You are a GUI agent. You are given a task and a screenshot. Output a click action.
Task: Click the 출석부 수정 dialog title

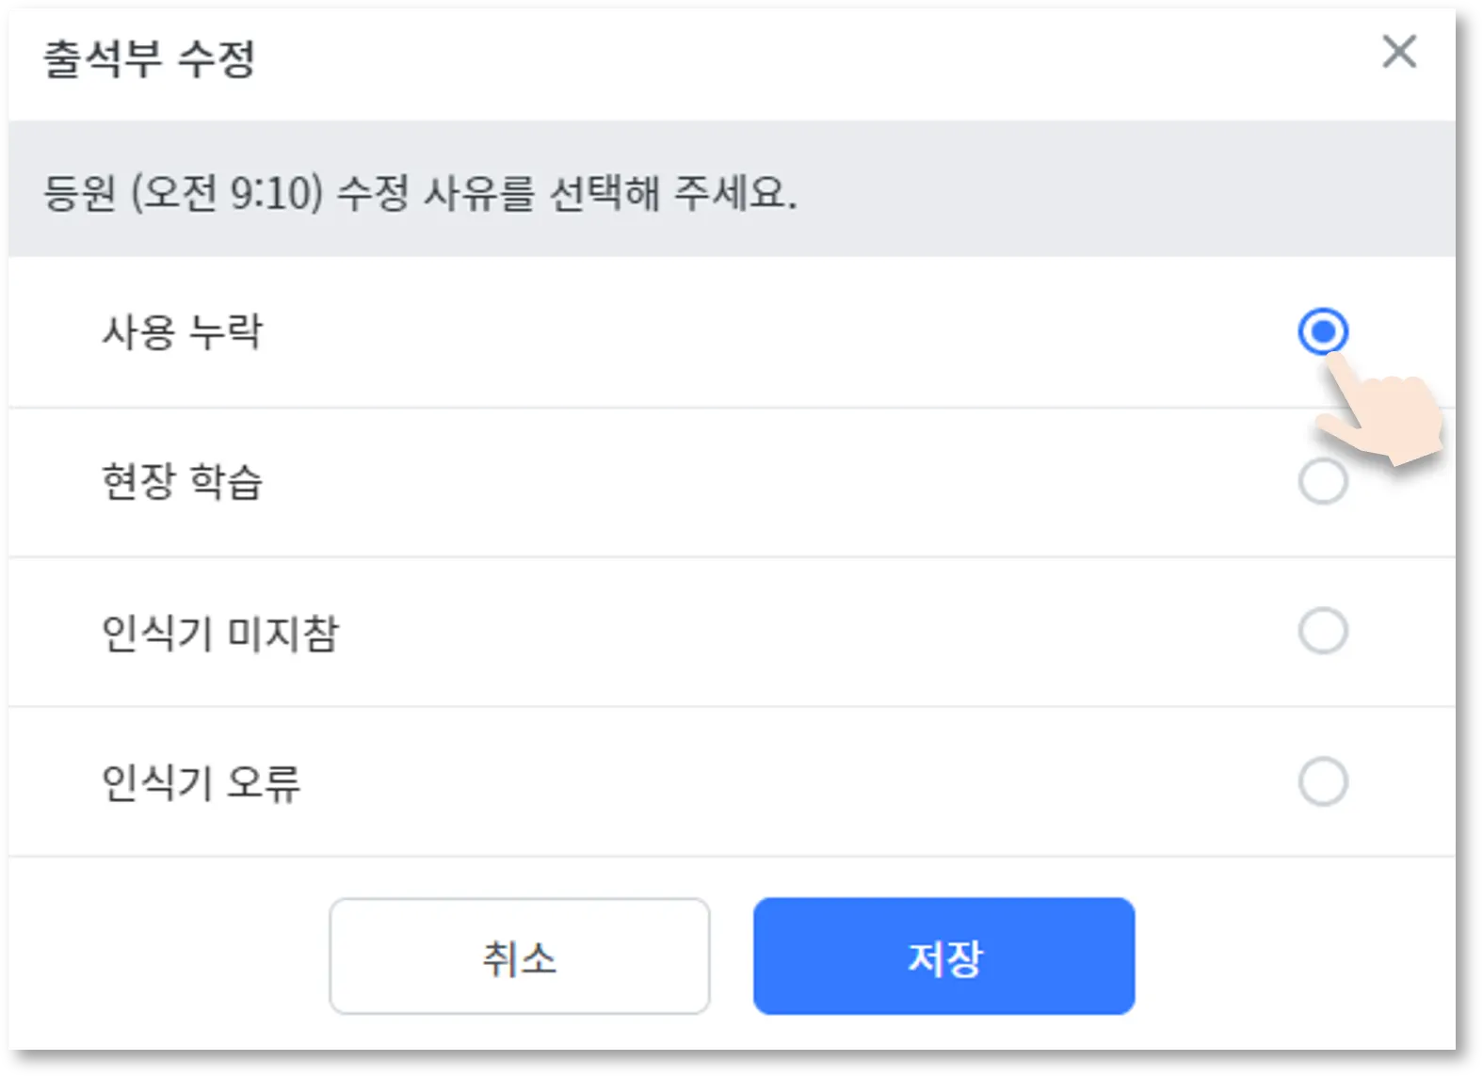[x=149, y=58]
